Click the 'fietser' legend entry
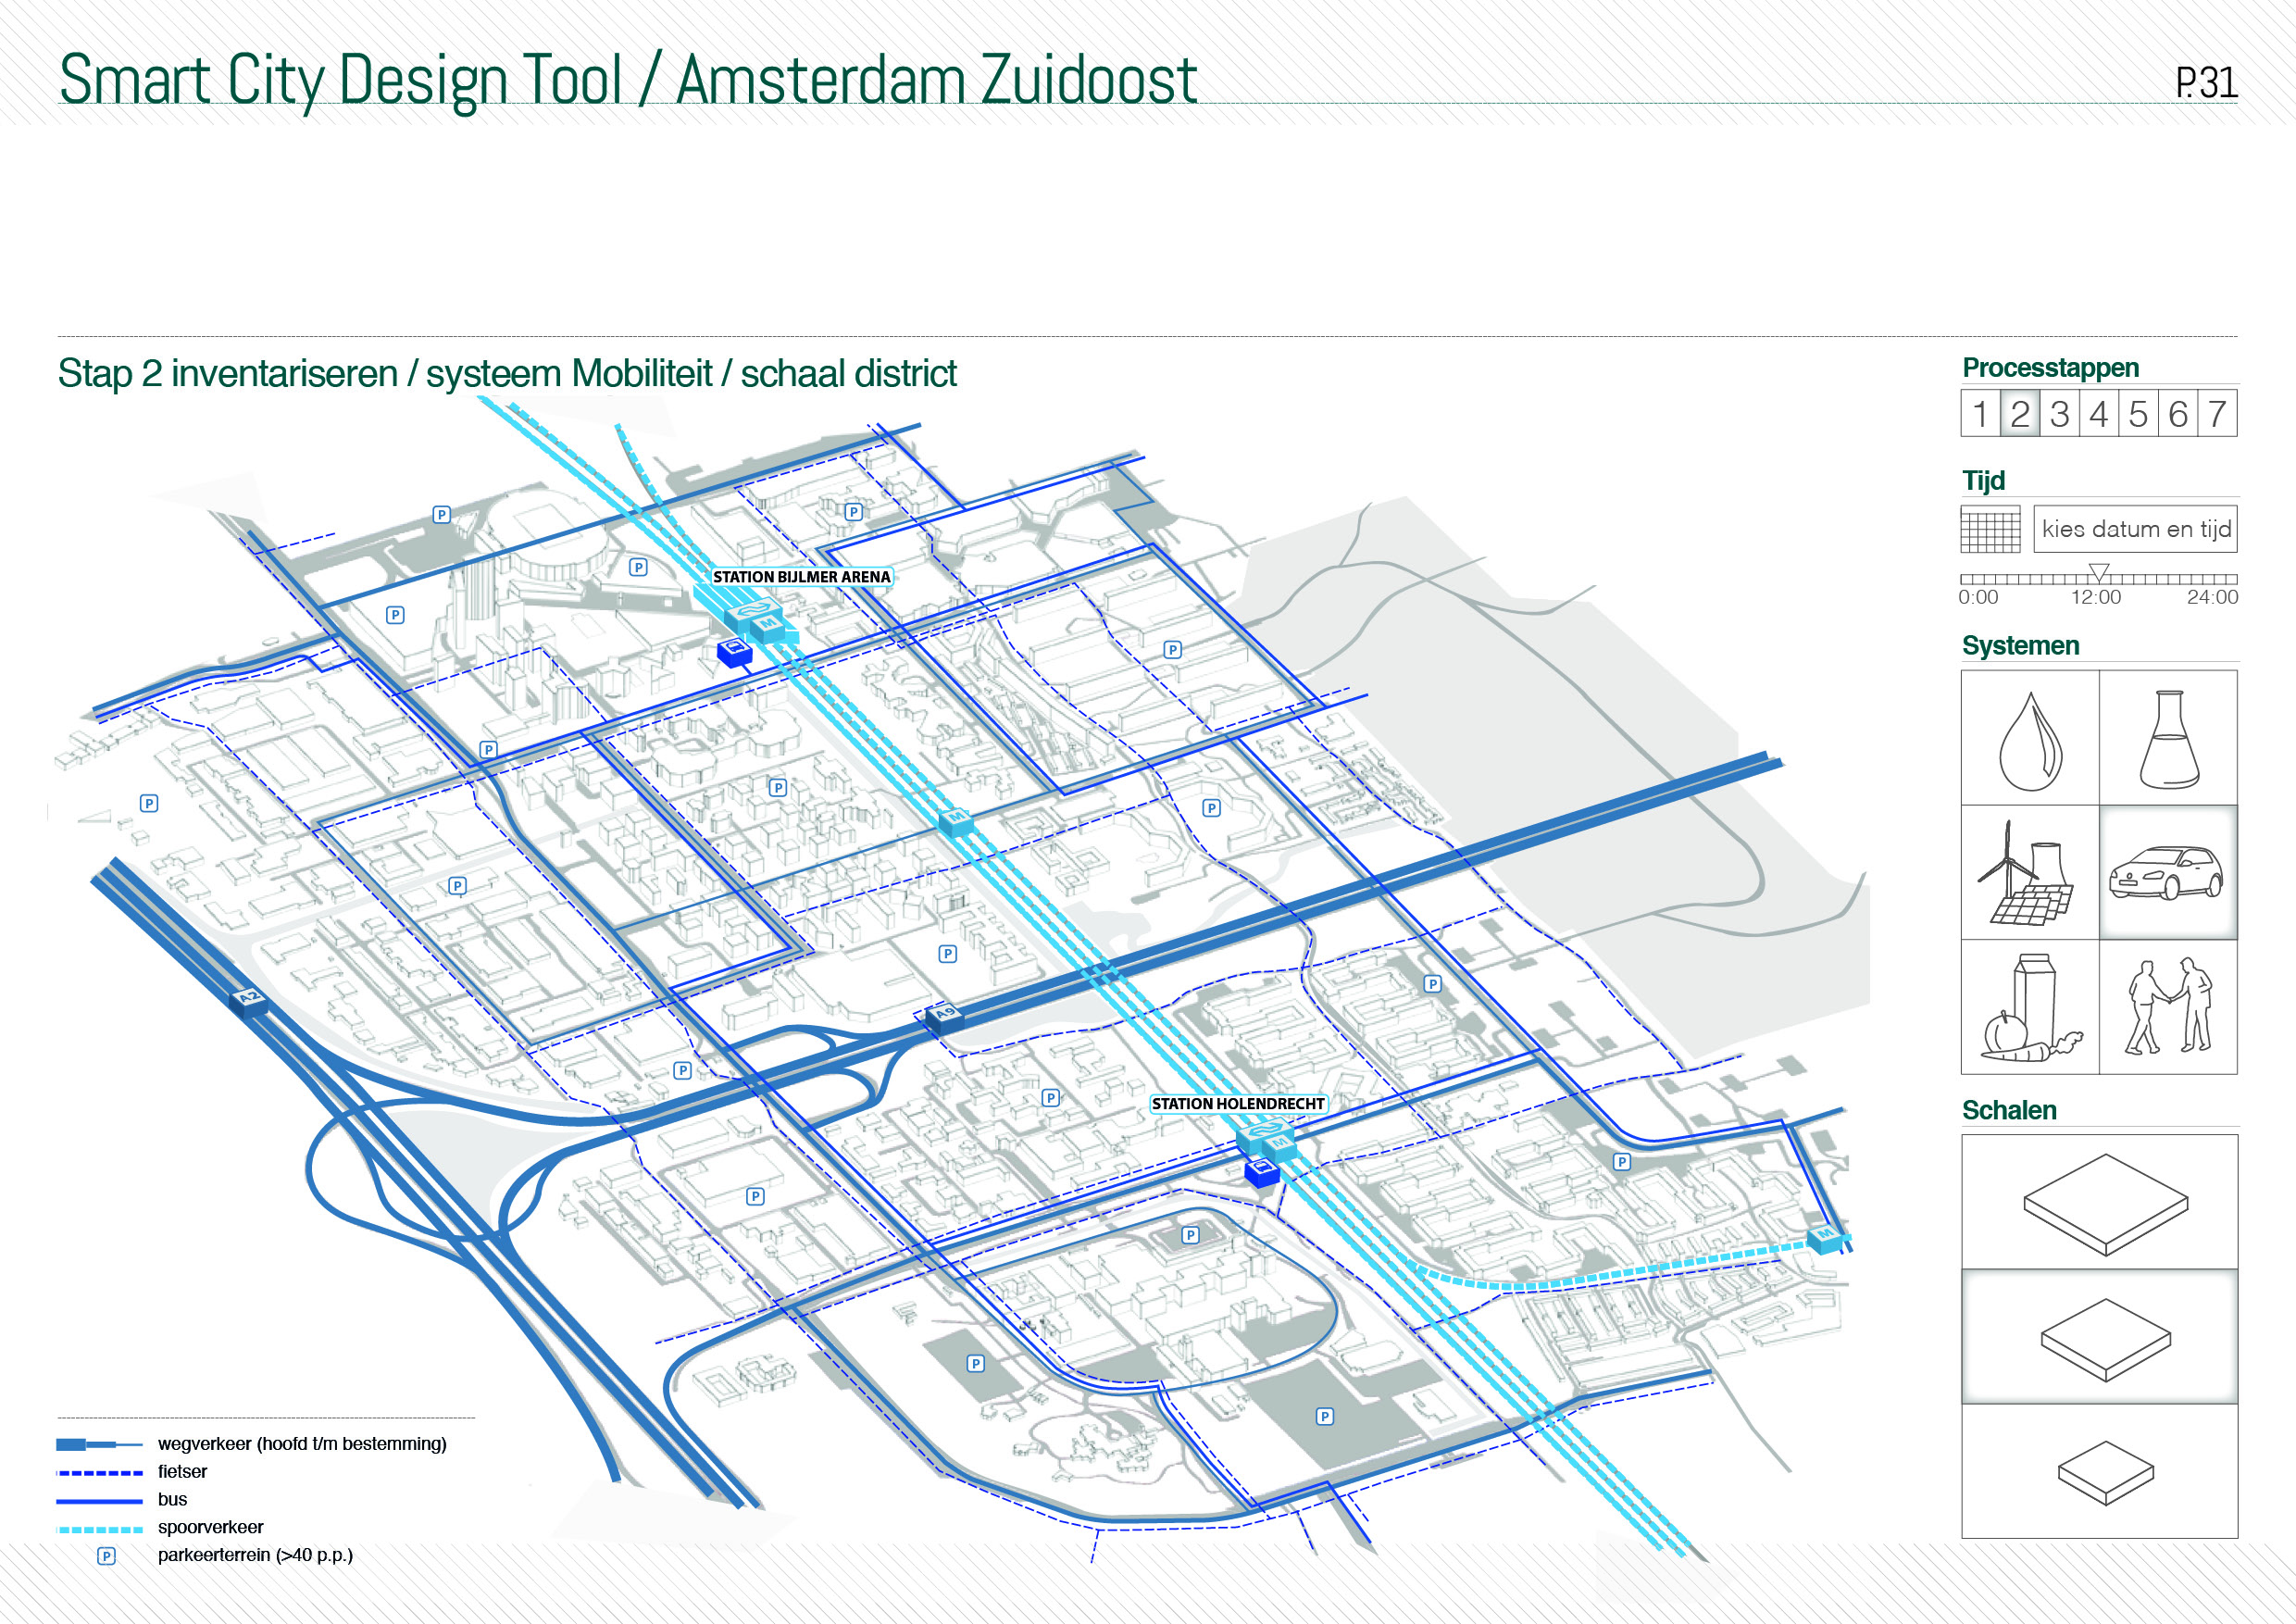This screenshot has width=2296, height=1624. [182, 1472]
